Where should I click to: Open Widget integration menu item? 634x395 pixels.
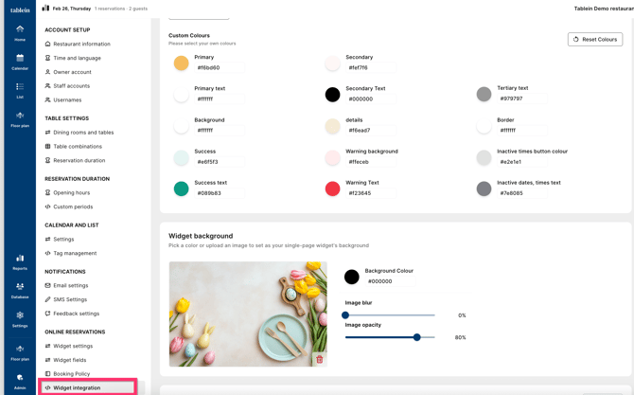(77, 387)
